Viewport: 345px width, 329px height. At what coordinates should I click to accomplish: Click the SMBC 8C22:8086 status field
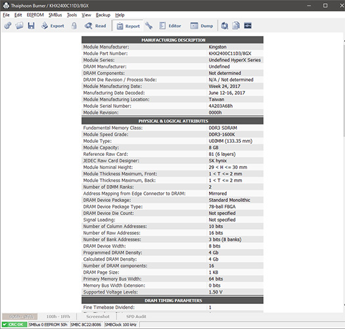pos(86,324)
